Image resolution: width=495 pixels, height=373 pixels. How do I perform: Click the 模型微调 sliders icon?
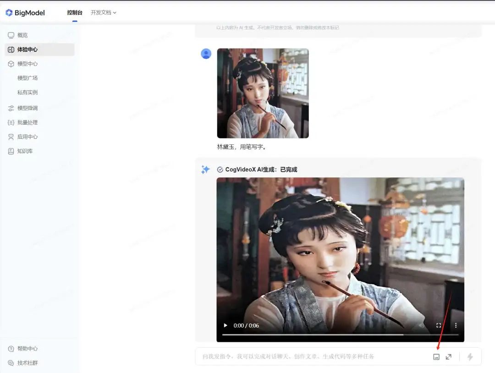click(x=11, y=108)
